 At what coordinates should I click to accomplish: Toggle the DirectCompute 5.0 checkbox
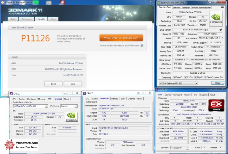pyautogui.click(x=205, y=77)
